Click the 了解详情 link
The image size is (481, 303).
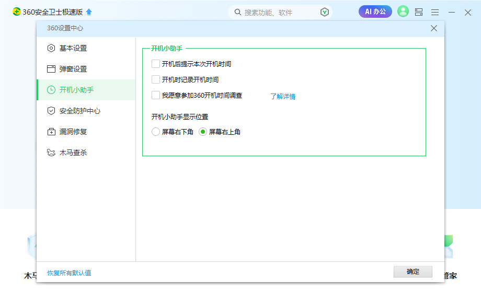tap(283, 96)
